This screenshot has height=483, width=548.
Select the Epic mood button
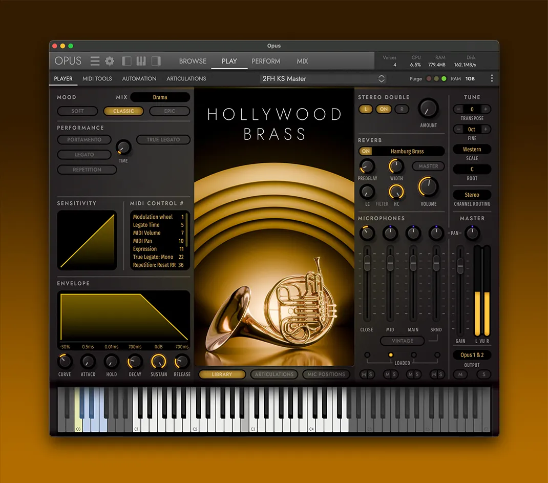coord(170,111)
